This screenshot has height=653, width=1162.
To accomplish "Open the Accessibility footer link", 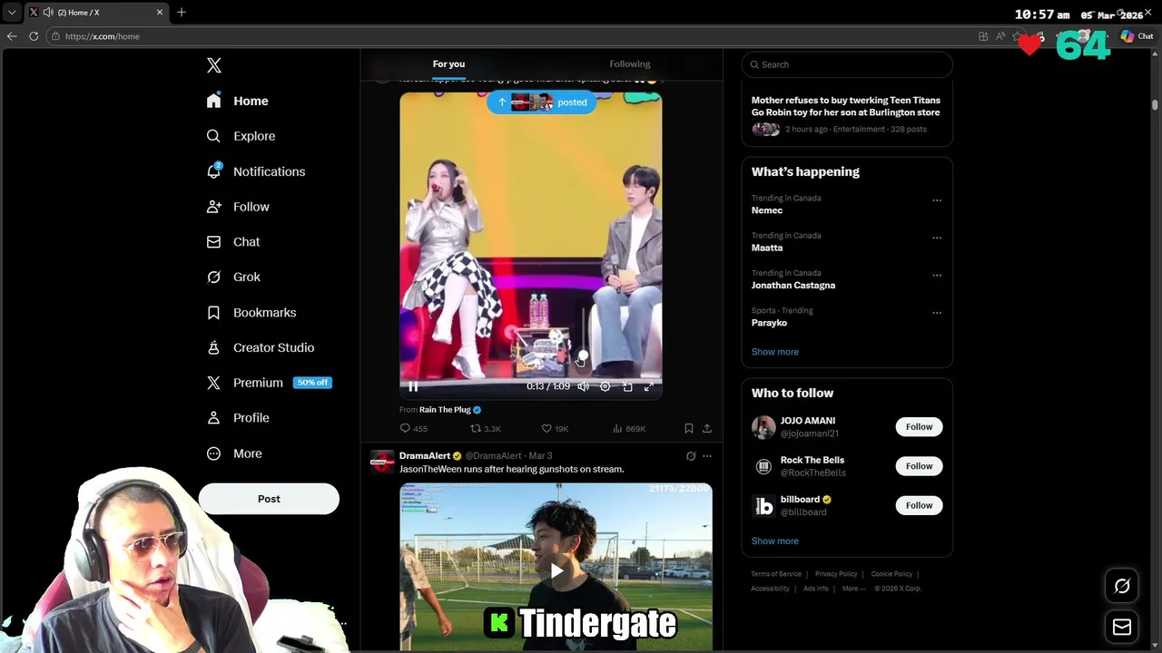I will pyautogui.click(x=770, y=589).
